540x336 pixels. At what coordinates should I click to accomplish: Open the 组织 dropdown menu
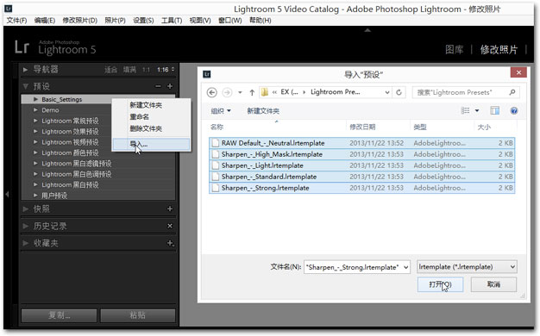[221, 111]
